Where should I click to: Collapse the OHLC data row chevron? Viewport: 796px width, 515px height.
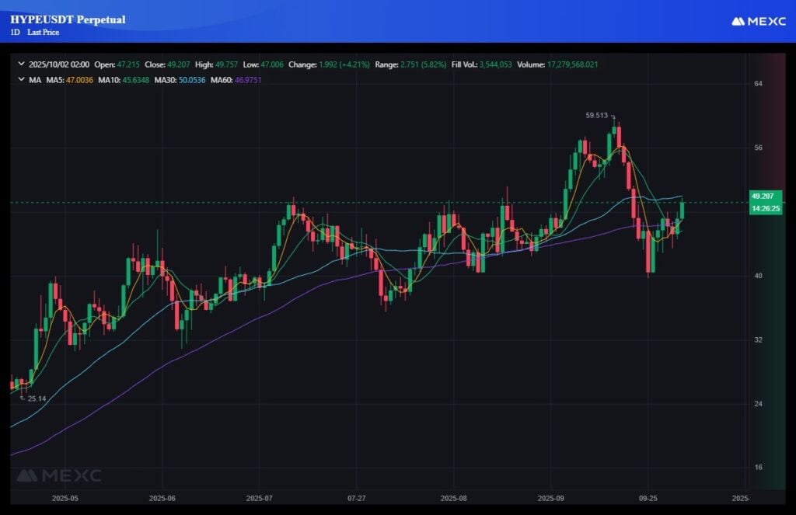click(21, 65)
